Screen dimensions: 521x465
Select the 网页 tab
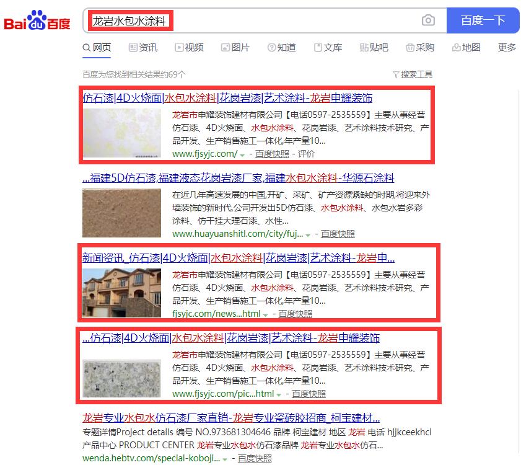tap(97, 48)
